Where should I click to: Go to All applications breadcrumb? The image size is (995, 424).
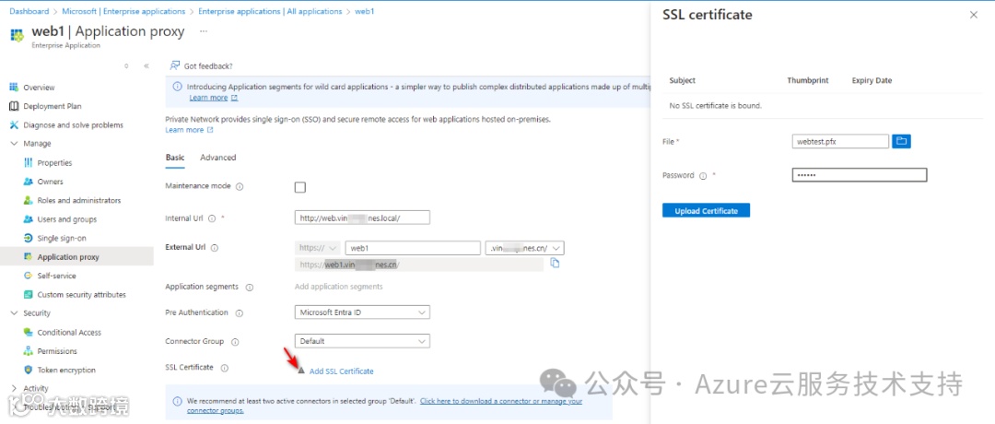click(270, 11)
